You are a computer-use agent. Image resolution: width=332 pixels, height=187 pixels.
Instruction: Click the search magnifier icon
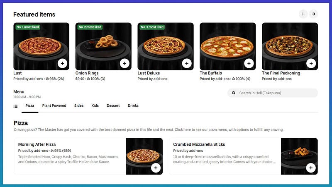point(234,93)
